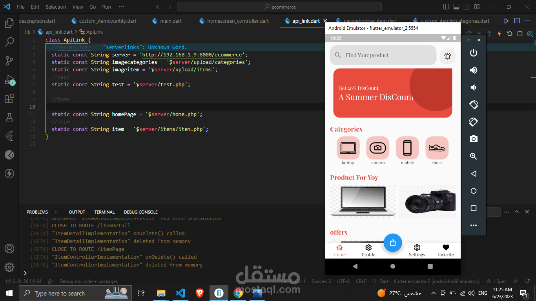Open the lib breadcrumb dropdown

coord(27,31)
